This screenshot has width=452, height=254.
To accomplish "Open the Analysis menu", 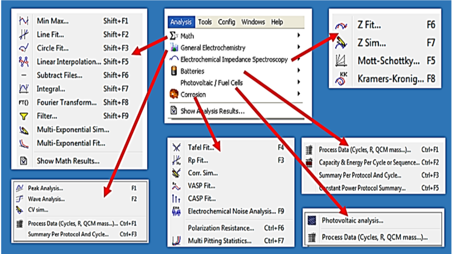I will click(x=181, y=22).
